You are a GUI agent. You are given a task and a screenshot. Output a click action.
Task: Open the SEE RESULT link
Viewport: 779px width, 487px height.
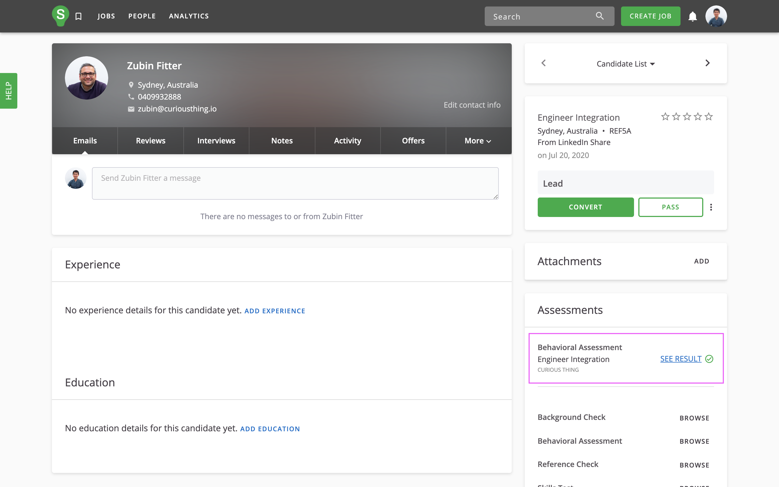pyautogui.click(x=681, y=359)
